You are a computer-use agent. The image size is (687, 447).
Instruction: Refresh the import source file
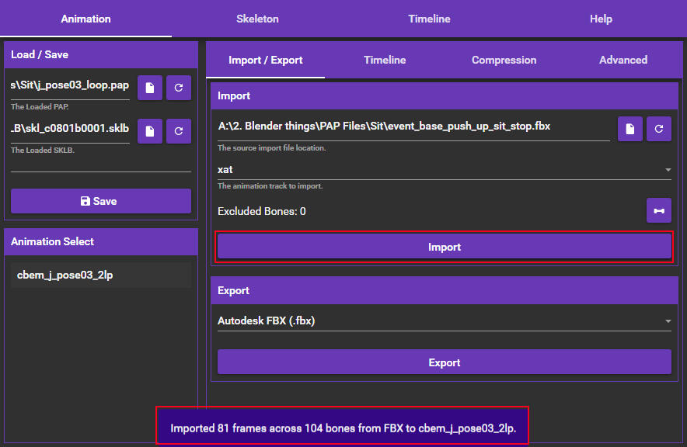(x=659, y=129)
